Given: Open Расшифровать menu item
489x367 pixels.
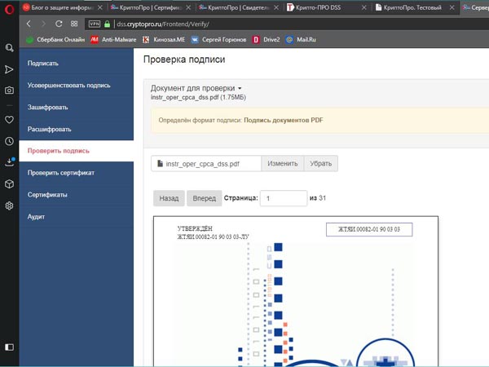Looking at the screenshot, I should (x=77, y=129).
